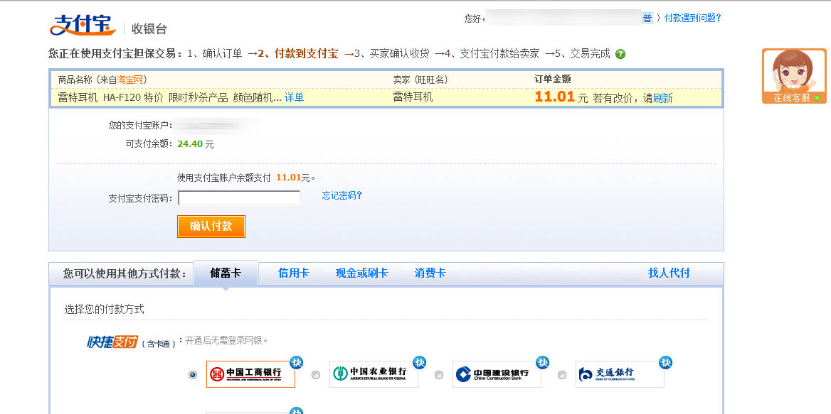Click the Alipay logo
The height and width of the screenshot is (414, 831).
click(83, 25)
